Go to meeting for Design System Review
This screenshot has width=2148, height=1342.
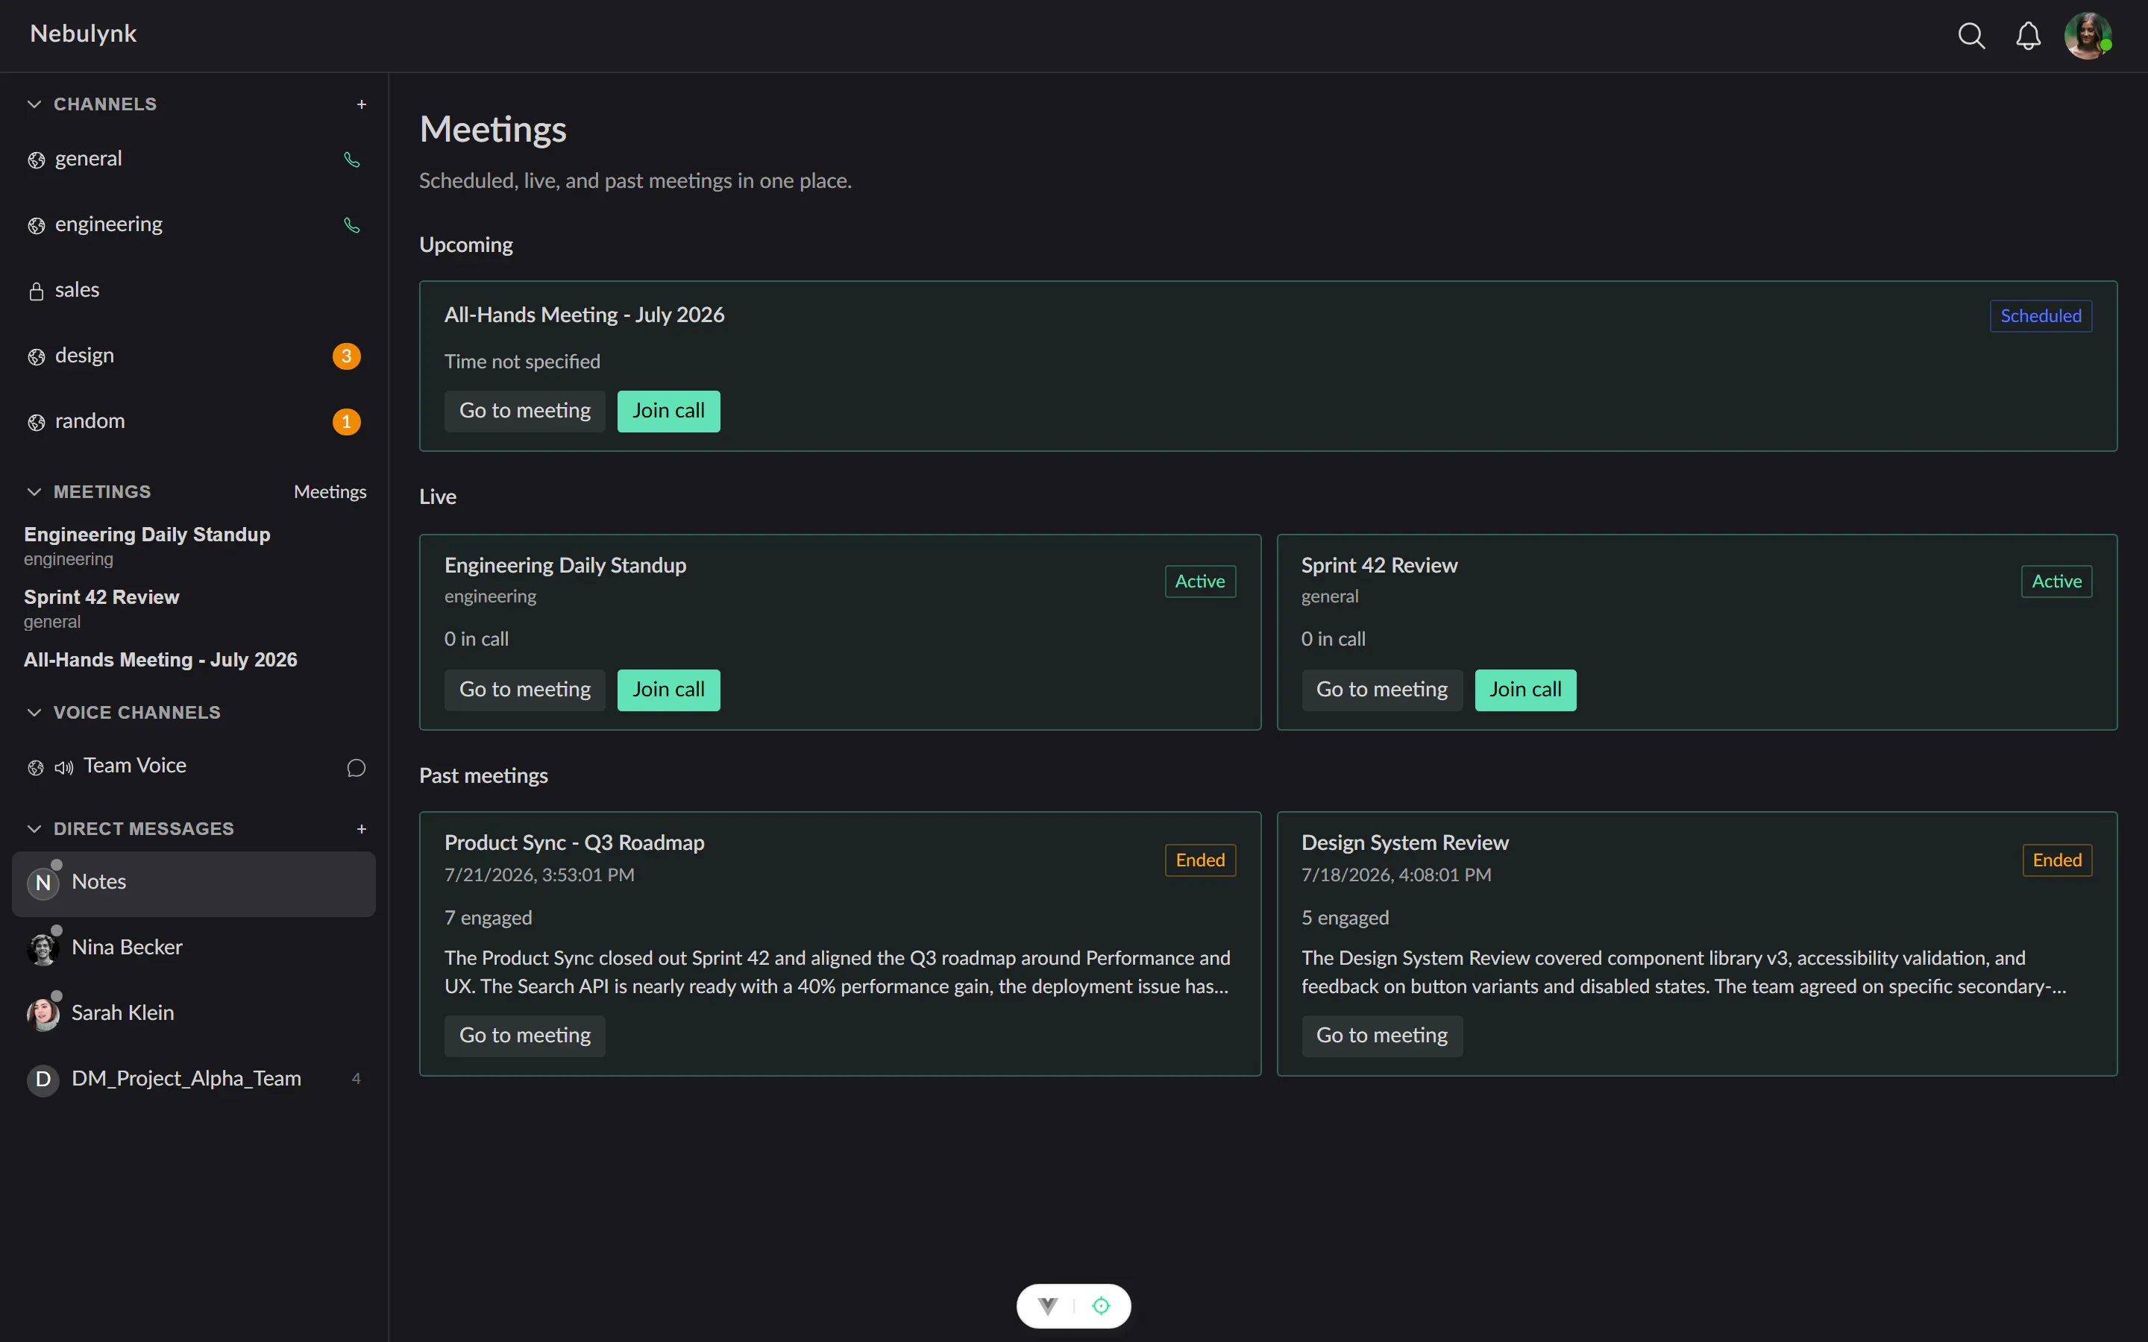[x=1382, y=1036]
